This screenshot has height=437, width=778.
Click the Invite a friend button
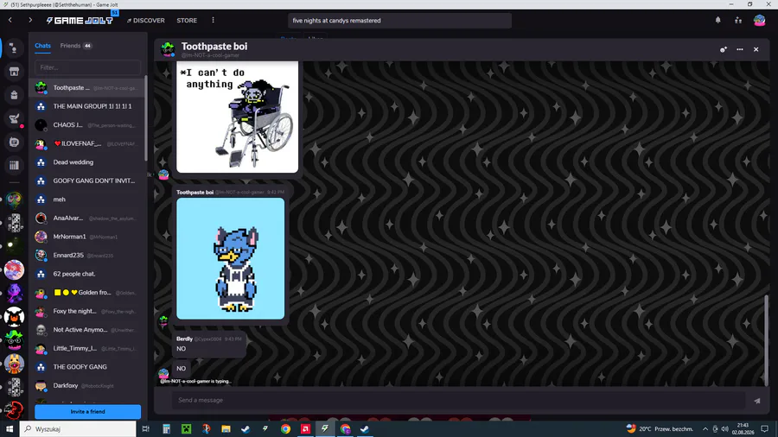point(88,412)
